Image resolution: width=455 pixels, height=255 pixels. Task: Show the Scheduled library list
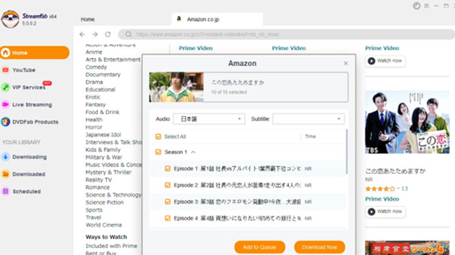(26, 191)
